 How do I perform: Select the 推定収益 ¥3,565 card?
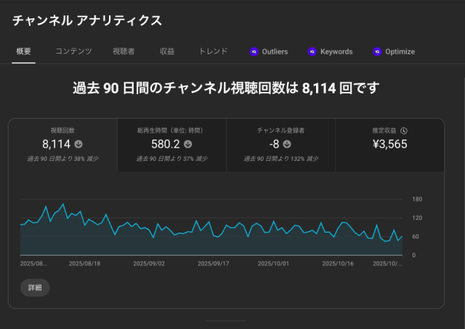click(389, 145)
